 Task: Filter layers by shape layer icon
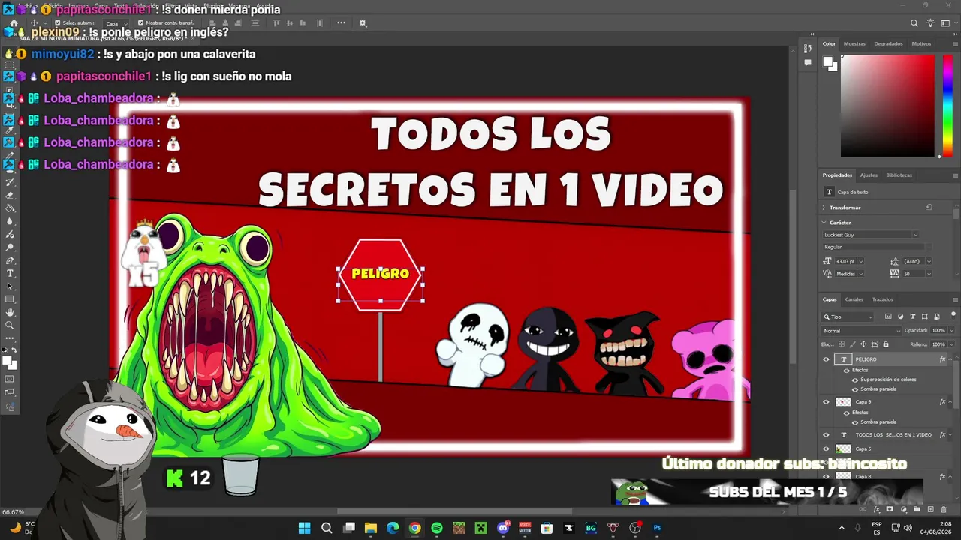pos(925,316)
